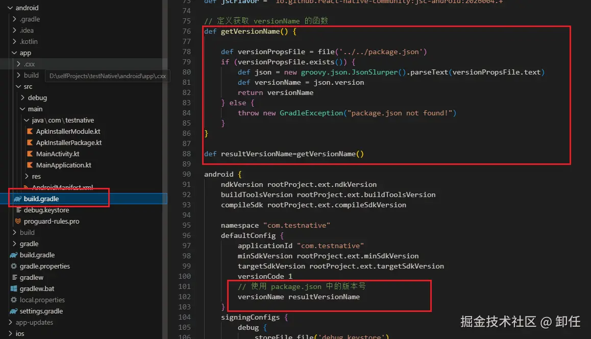Click 'versionCode 1' on line 100
The height and width of the screenshot is (339, 591).
pos(265,276)
